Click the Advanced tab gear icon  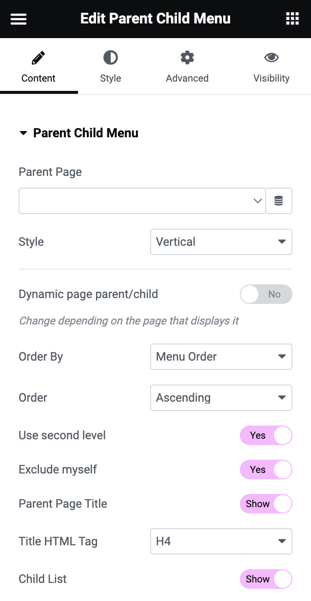(x=187, y=57)
